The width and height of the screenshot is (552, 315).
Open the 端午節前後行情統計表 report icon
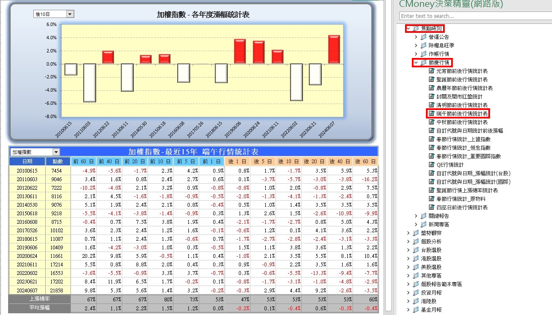432,114
